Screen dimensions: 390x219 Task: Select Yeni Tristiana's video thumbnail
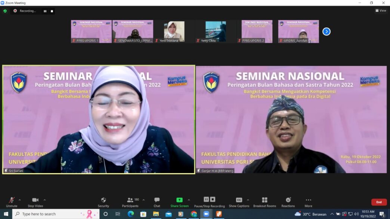(174, 31)
